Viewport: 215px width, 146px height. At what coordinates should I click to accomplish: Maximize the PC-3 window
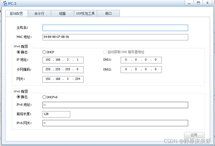point(198,3)
